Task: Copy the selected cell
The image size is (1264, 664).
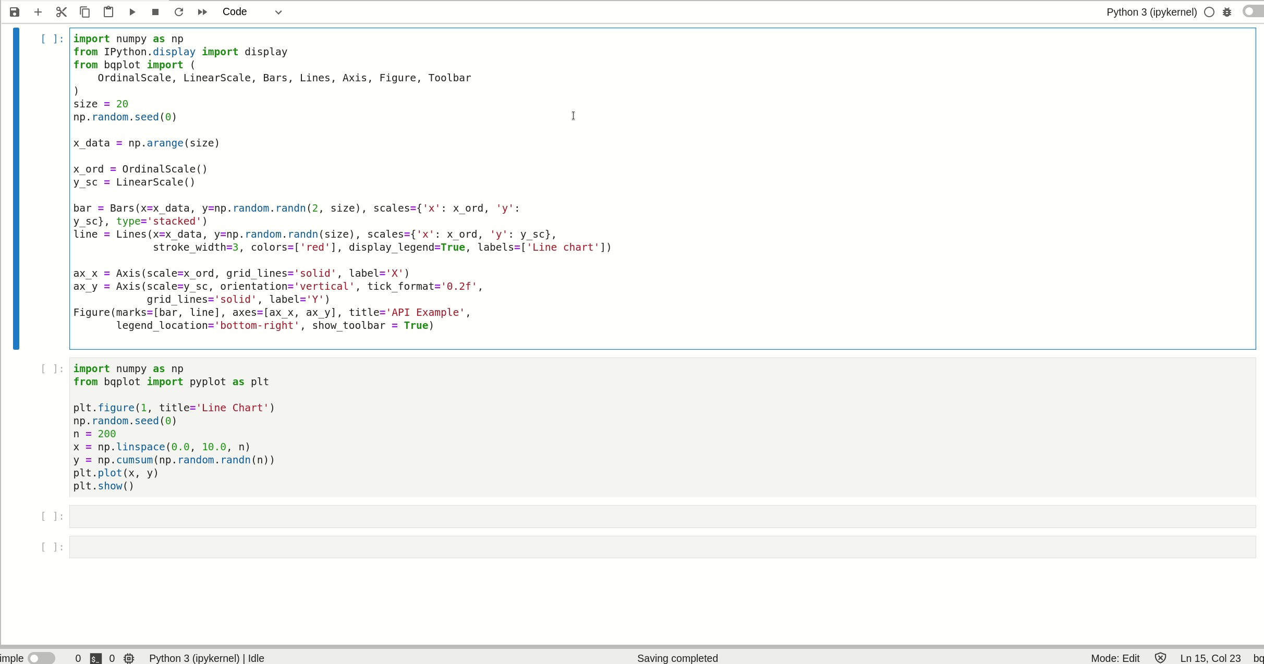Action: pos(85,12)
